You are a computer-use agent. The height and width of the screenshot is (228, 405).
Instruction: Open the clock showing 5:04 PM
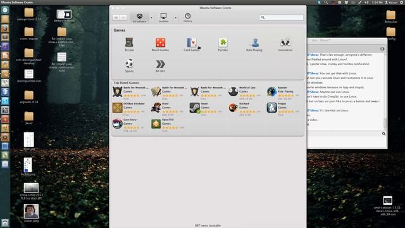click(377, 3)
